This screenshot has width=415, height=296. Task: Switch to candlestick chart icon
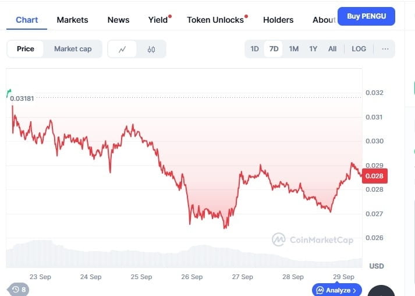click(151, 49)
